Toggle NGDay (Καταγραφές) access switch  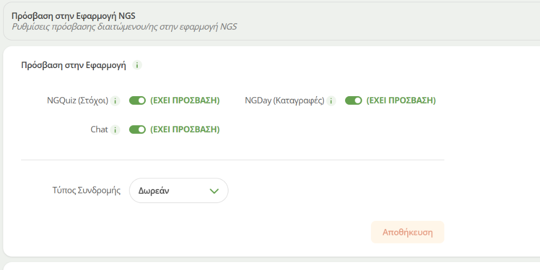coord(354,100)
